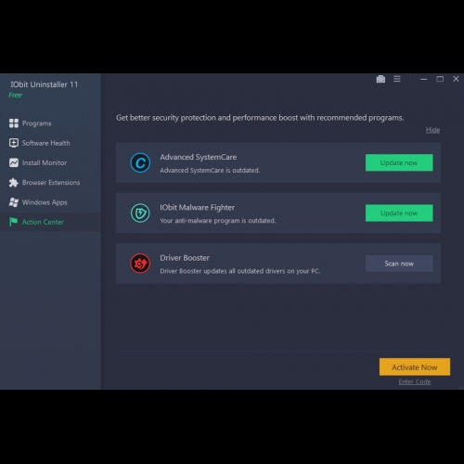The width and height of the screenshot is (464, 464).
Task: Minimize the IObit Uninstaller window
Action: pos(423,79)
